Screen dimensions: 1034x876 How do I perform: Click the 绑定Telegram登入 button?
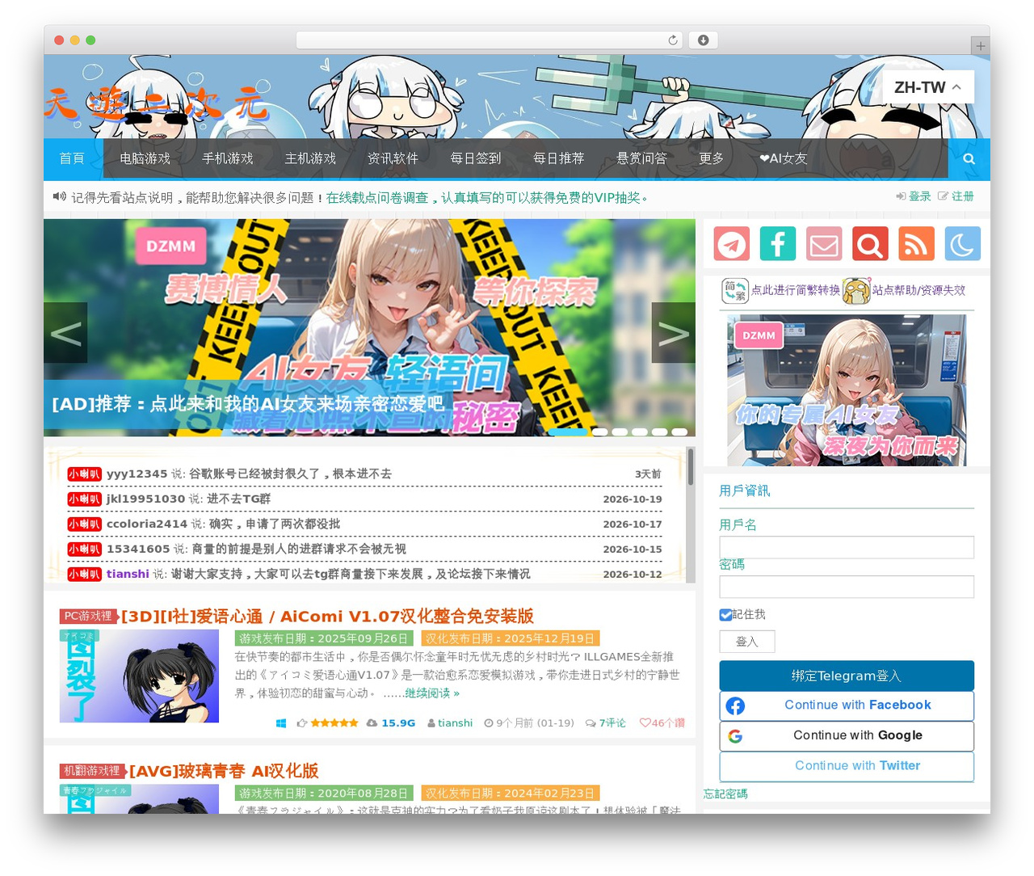coord(847,676)
